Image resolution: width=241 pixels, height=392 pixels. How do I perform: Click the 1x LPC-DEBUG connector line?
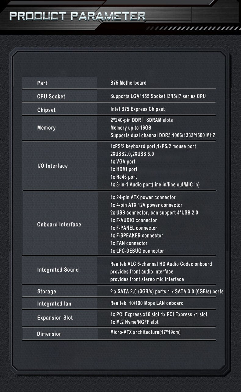pos(137,251)
